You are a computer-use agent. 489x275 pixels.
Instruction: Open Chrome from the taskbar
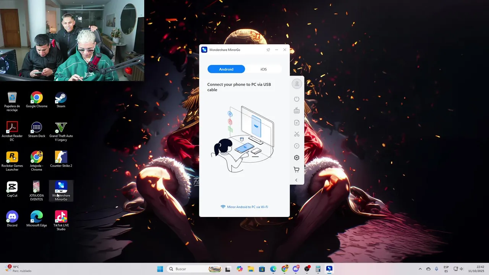pos(284,269)
